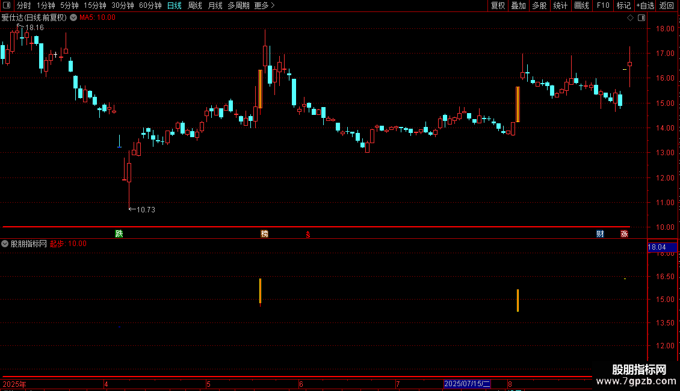Click the 叠加 overlay button

coord(518,5)
